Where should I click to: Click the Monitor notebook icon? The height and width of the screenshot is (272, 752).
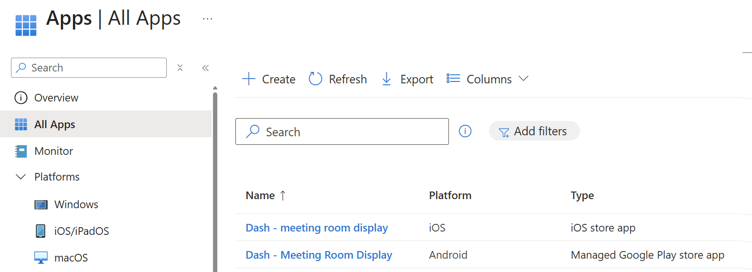click(x=21, y=151)
